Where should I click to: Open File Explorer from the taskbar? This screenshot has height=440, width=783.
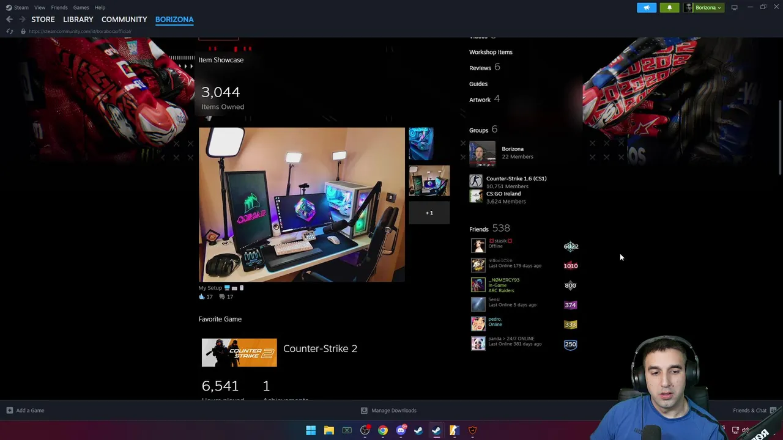pos(328,430)
